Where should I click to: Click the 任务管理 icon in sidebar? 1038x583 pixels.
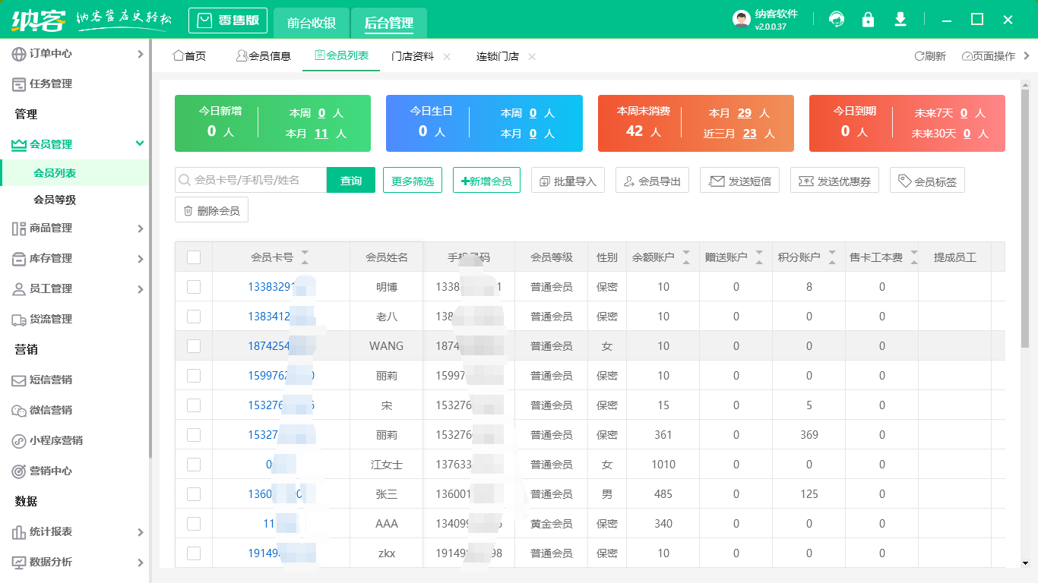click(x=19, y=84)
